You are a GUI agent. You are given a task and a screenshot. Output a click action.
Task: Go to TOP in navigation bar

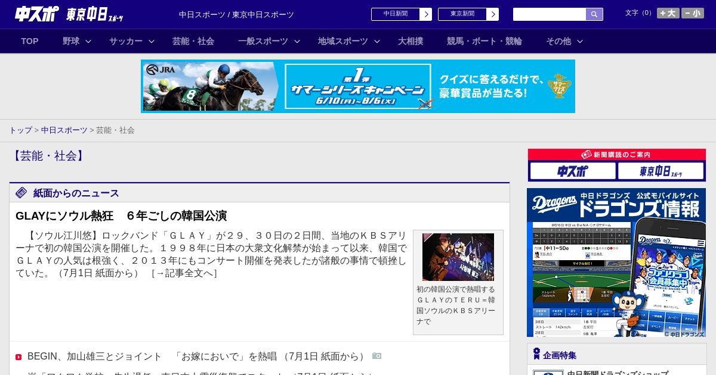[x=30, y=41]
